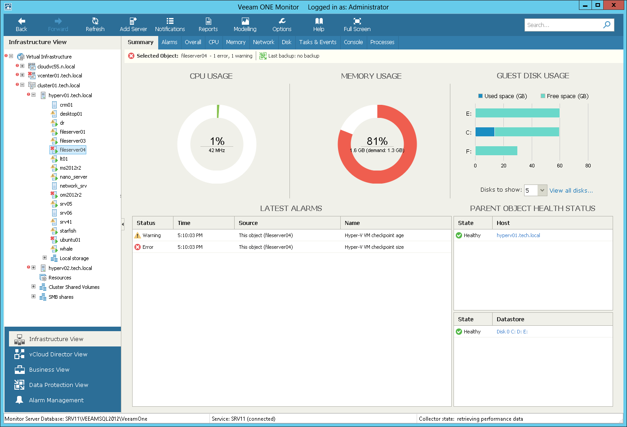
Task: Open the hyperv01.tech.local host link
Action: [x=518, y=235]
